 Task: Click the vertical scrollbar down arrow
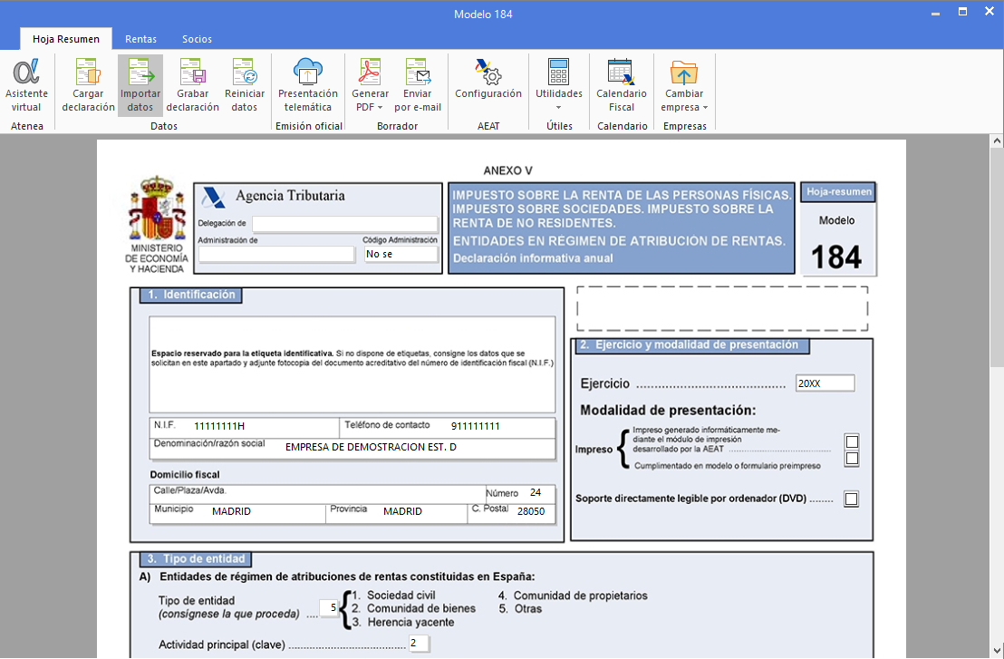pyautogui.click(x=996, y=651)
